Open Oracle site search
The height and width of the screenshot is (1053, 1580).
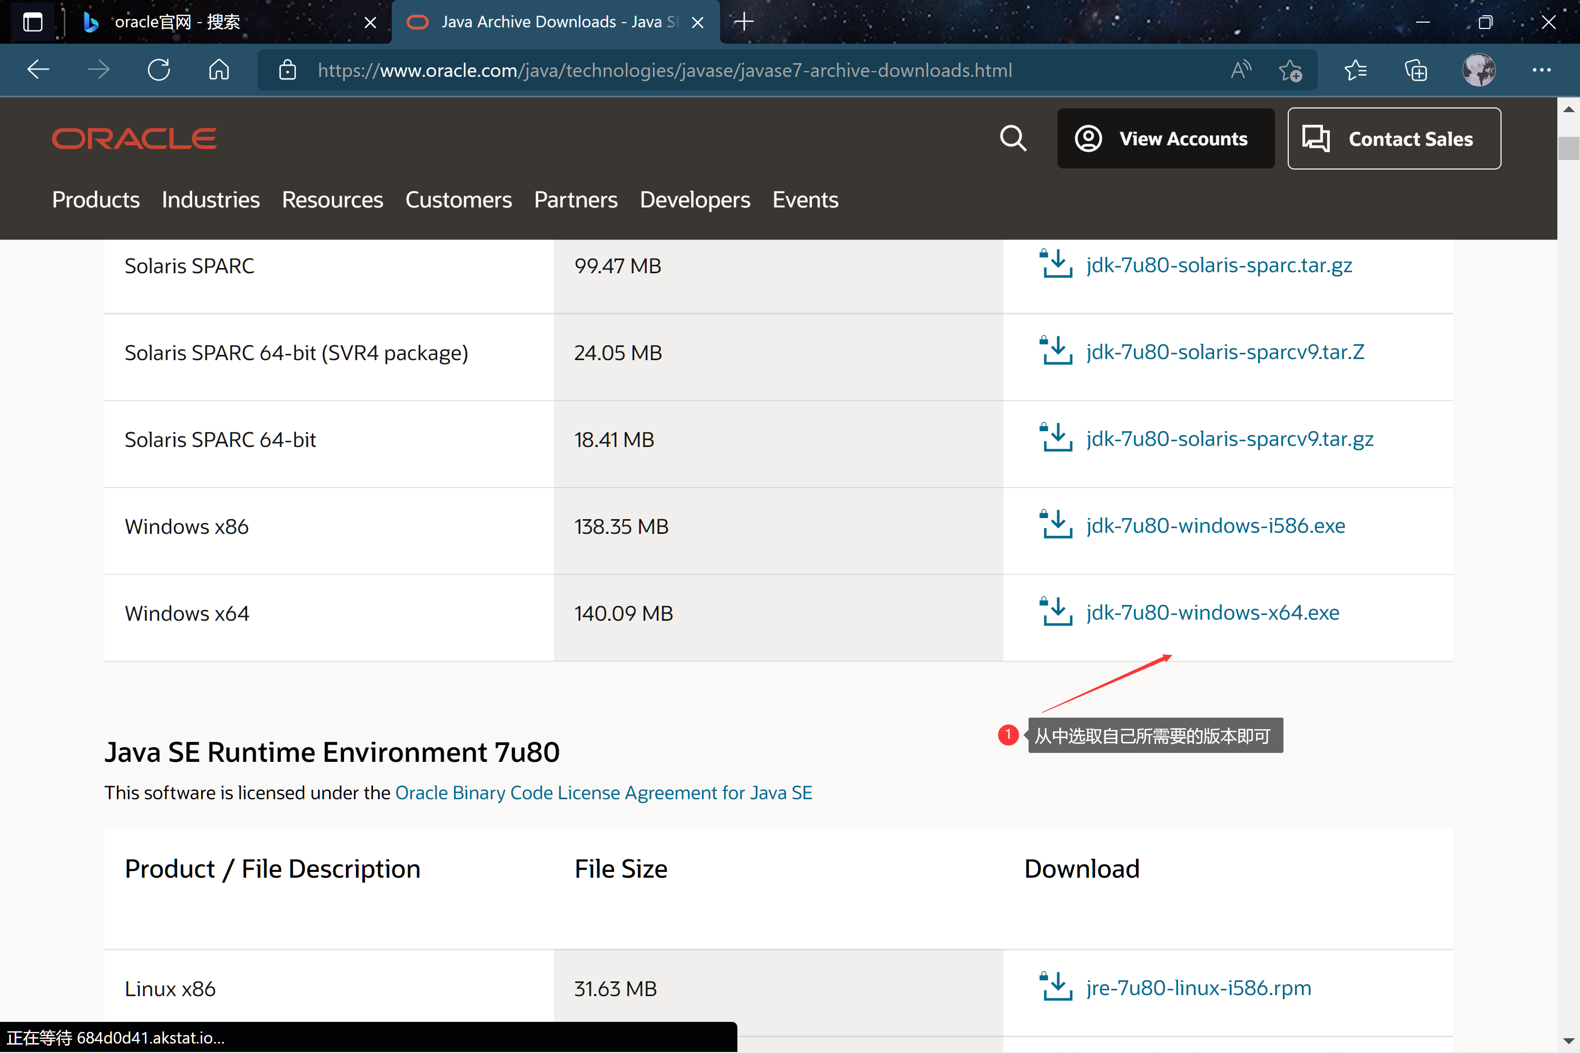click(x=1013, y=138)
